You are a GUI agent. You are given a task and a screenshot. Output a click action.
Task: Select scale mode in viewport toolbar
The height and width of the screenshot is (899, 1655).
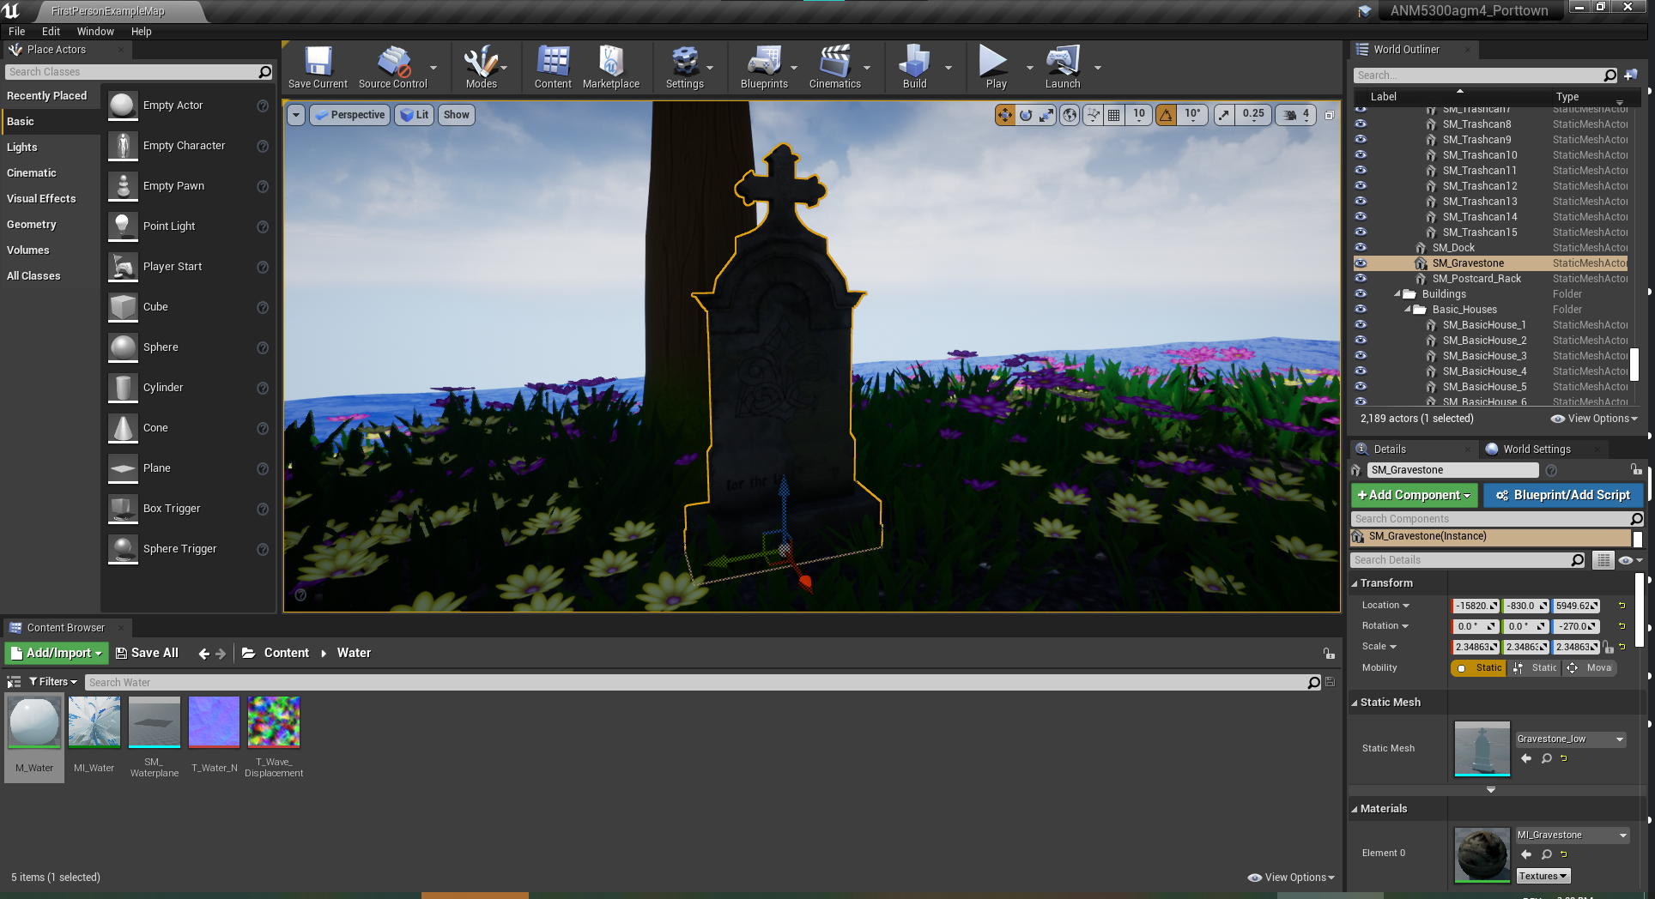coord(1046,115)
